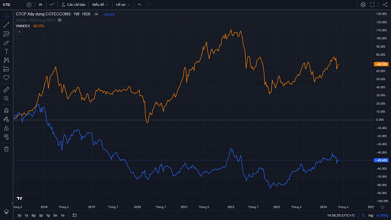391x220 pixels.
Task: Collapse the indicator legend with chevron
Action: (19, 32)
